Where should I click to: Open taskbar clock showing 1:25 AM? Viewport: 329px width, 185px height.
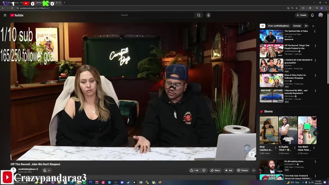click(x=318, y=182)
